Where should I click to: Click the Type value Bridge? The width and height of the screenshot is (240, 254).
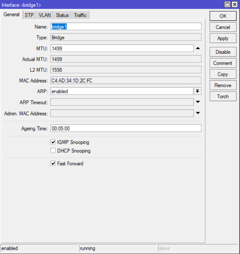(x=126, y=37)
